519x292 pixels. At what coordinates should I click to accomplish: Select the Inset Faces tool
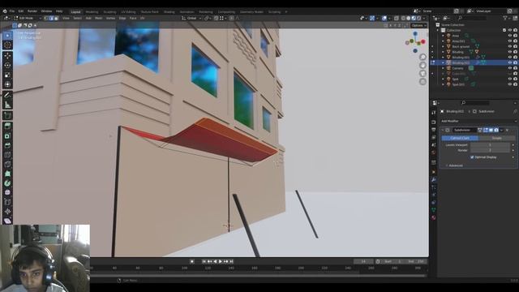click(x=7, y=135)
